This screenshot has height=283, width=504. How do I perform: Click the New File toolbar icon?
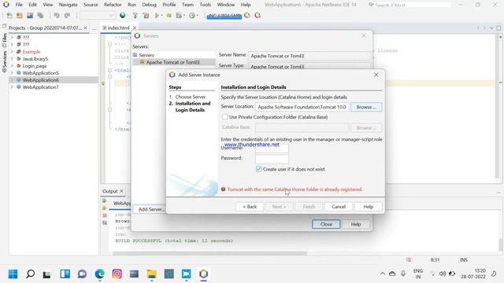(x=9, y=16)
